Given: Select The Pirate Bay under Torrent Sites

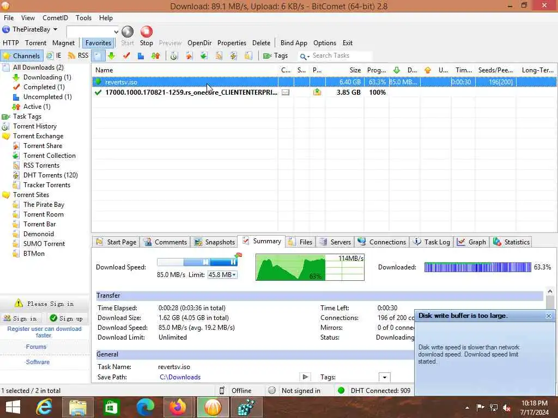Looking at the screenshot, I should click(44, 205).
